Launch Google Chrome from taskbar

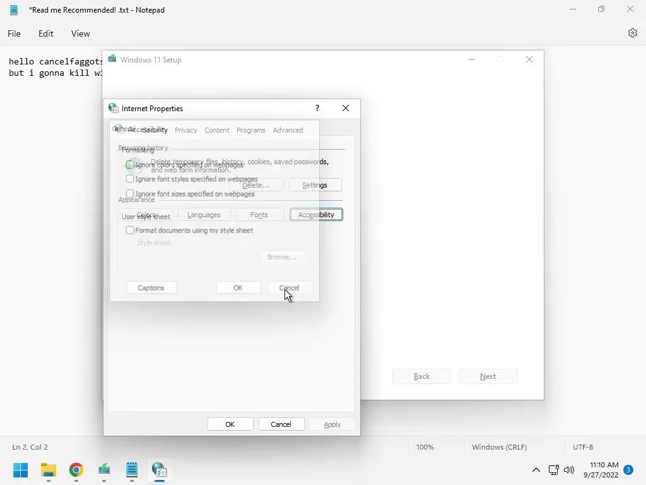tap(76, 470)
